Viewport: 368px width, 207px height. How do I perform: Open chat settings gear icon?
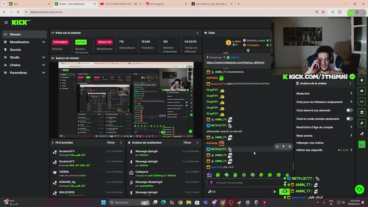[x=275, y=192]
